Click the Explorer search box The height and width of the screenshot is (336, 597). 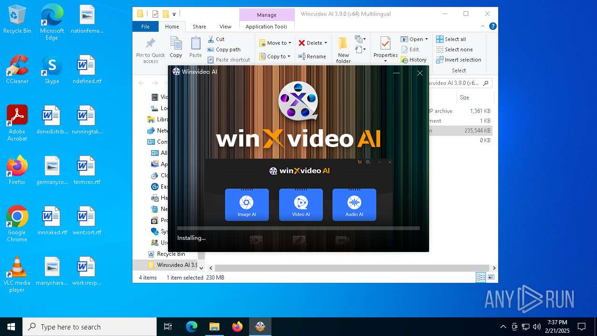[x=458, y=83]
